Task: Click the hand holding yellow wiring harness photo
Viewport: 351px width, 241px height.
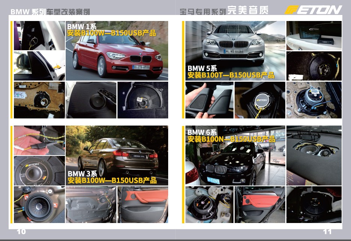Action: [39, 141]
